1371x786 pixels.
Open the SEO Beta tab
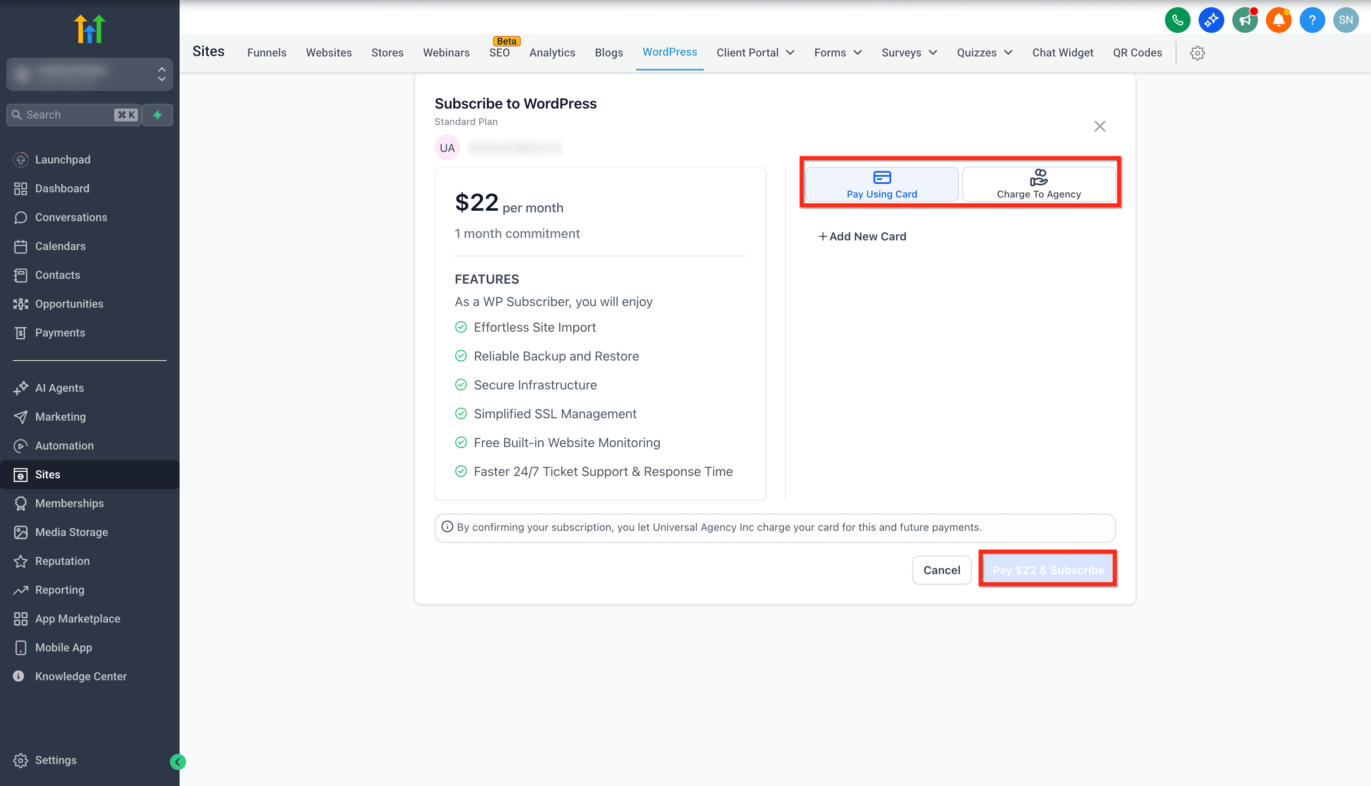coord(499,52)
